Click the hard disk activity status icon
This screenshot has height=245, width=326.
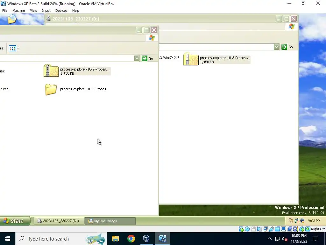241,229
